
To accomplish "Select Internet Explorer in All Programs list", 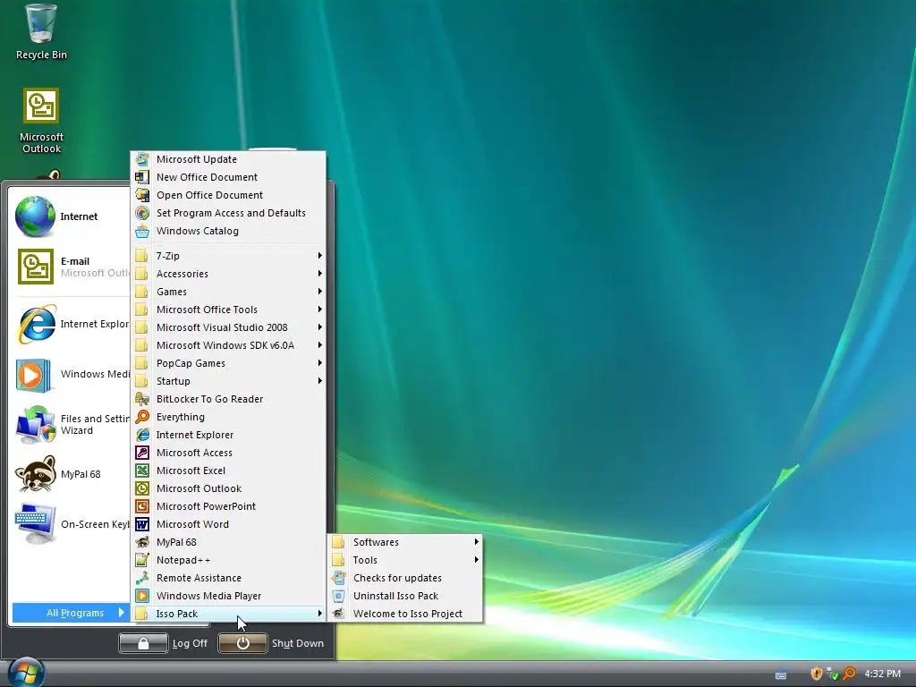I will 228,435.
